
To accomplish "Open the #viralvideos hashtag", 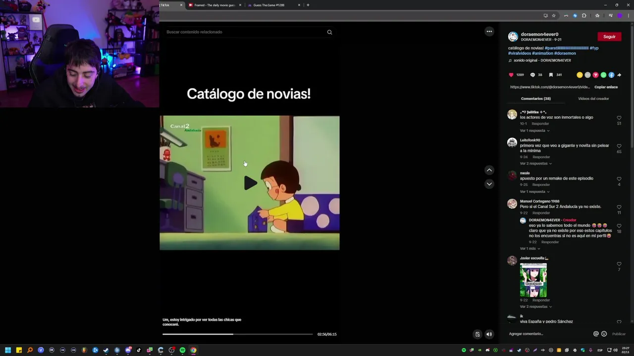I will click(x=520, y=53).
